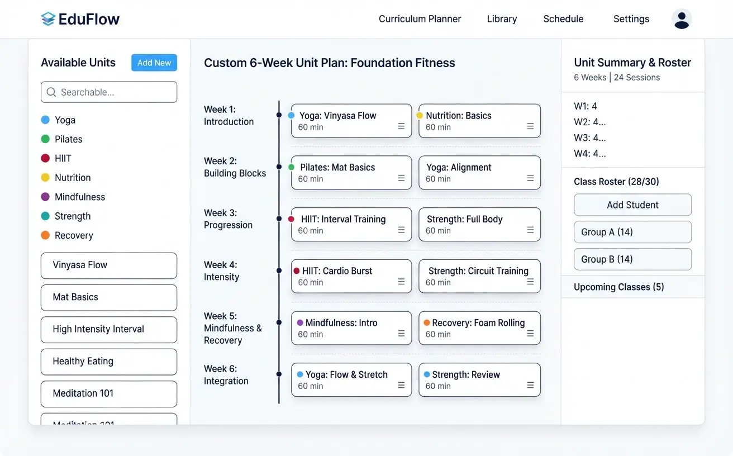
Task: Click the search magnifier icon
Action: 51,92
